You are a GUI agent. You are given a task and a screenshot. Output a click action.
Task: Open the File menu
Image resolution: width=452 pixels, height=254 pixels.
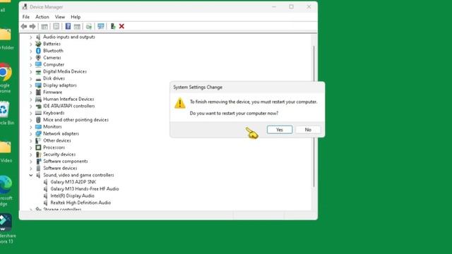point(26,17)
